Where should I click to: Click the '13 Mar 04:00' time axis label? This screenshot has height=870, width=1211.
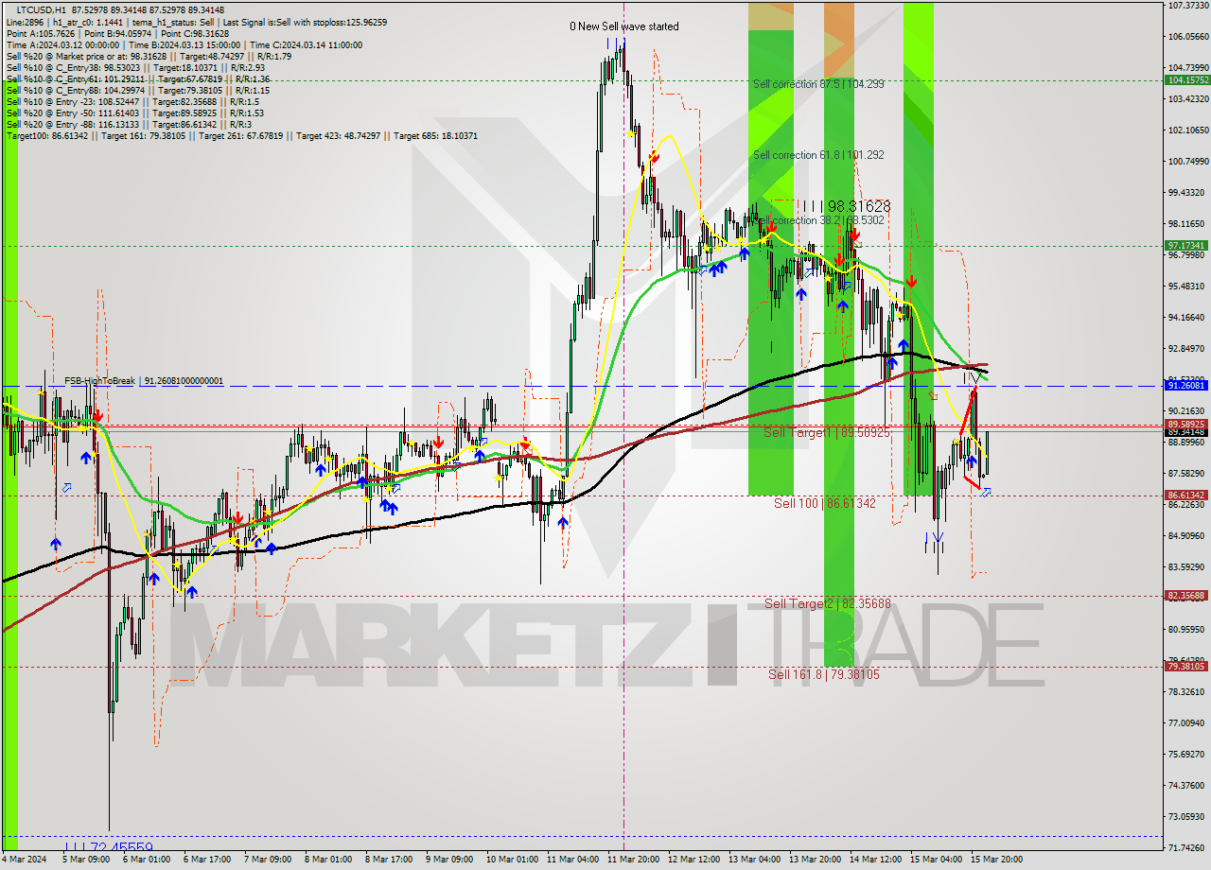753,860
